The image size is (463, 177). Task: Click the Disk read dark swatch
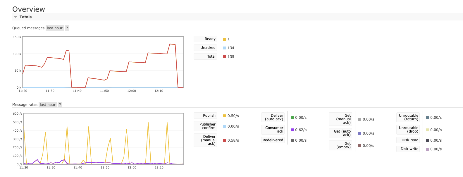tap(427, 140)
